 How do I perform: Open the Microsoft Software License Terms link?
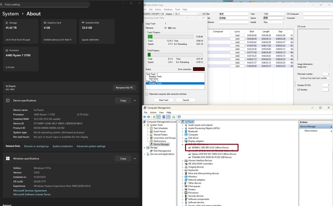click(x=32, y=194)
